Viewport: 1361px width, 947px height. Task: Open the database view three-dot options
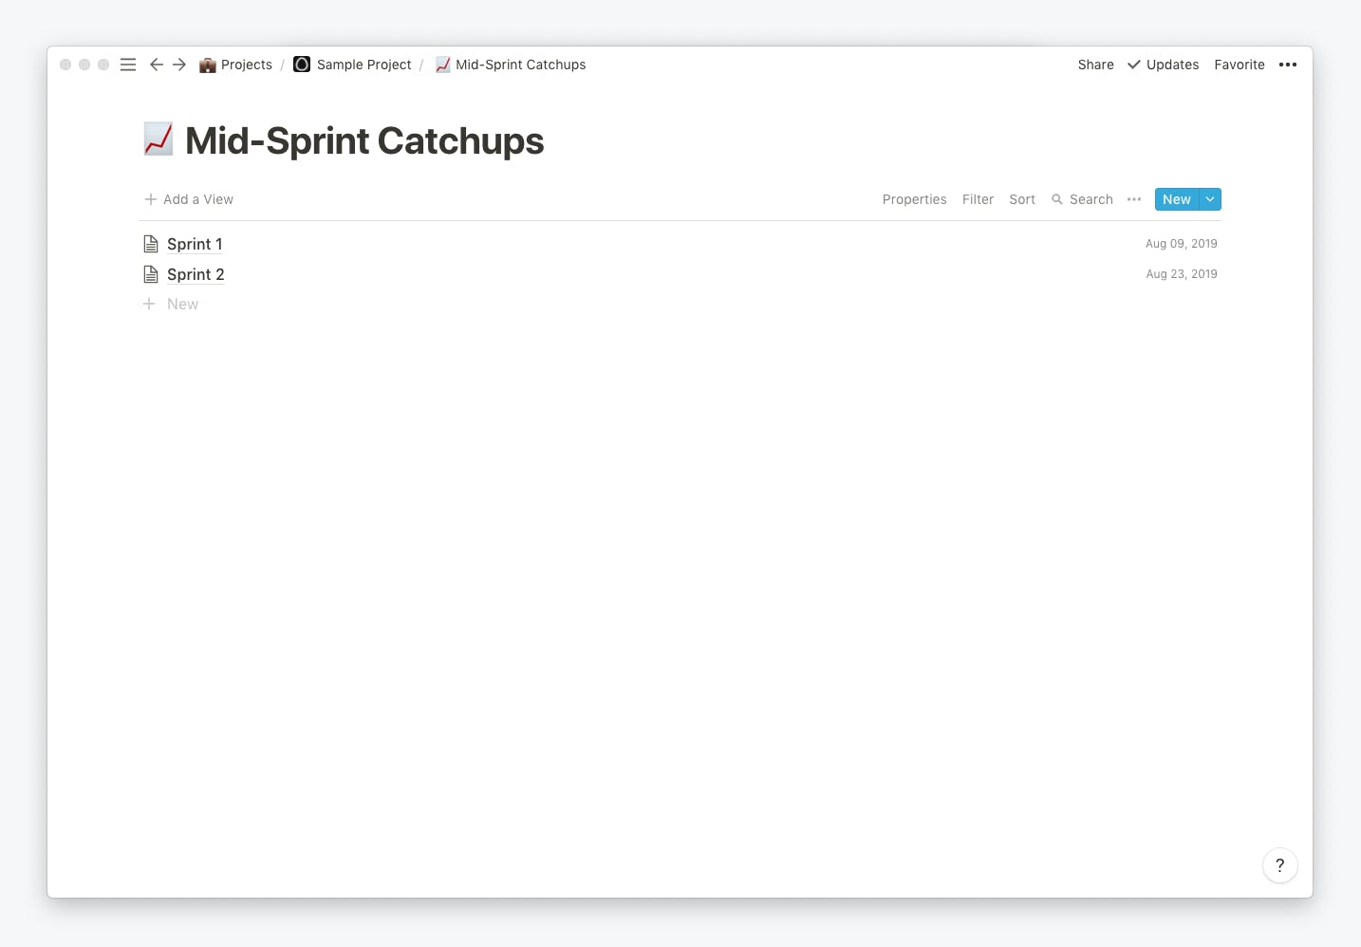pos(1134,199)
